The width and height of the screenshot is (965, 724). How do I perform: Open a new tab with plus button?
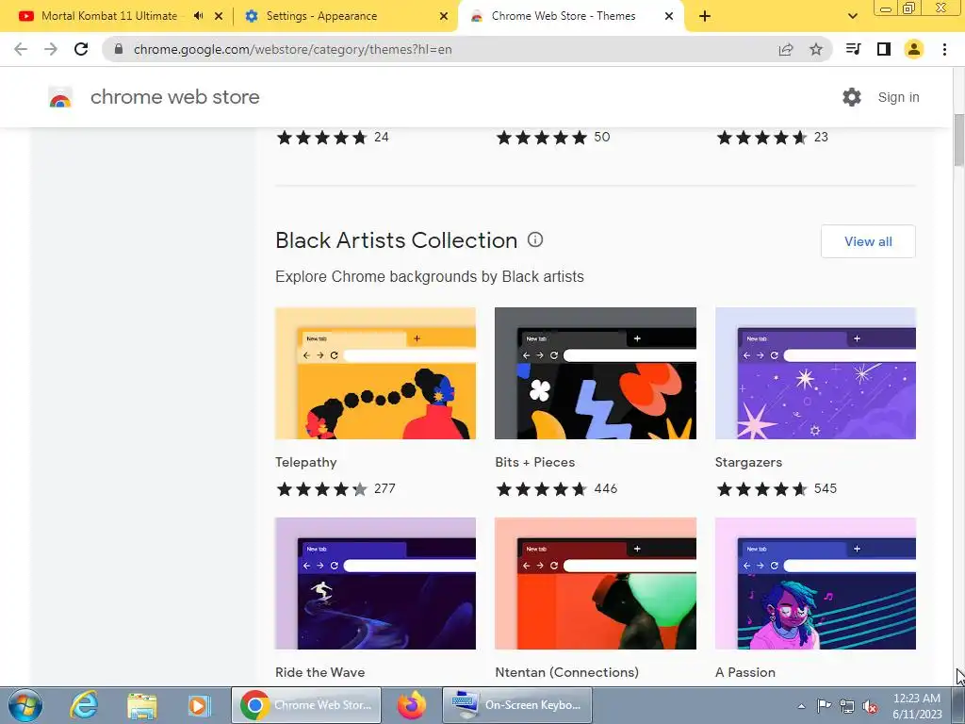705,16
